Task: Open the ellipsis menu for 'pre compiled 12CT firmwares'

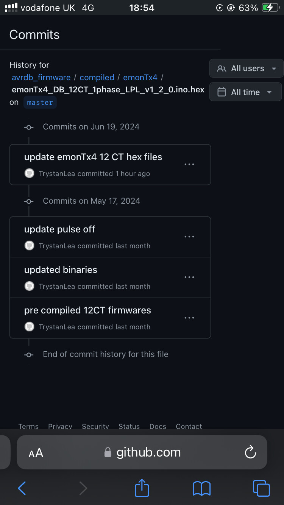Action: click(x=189, y=318)
